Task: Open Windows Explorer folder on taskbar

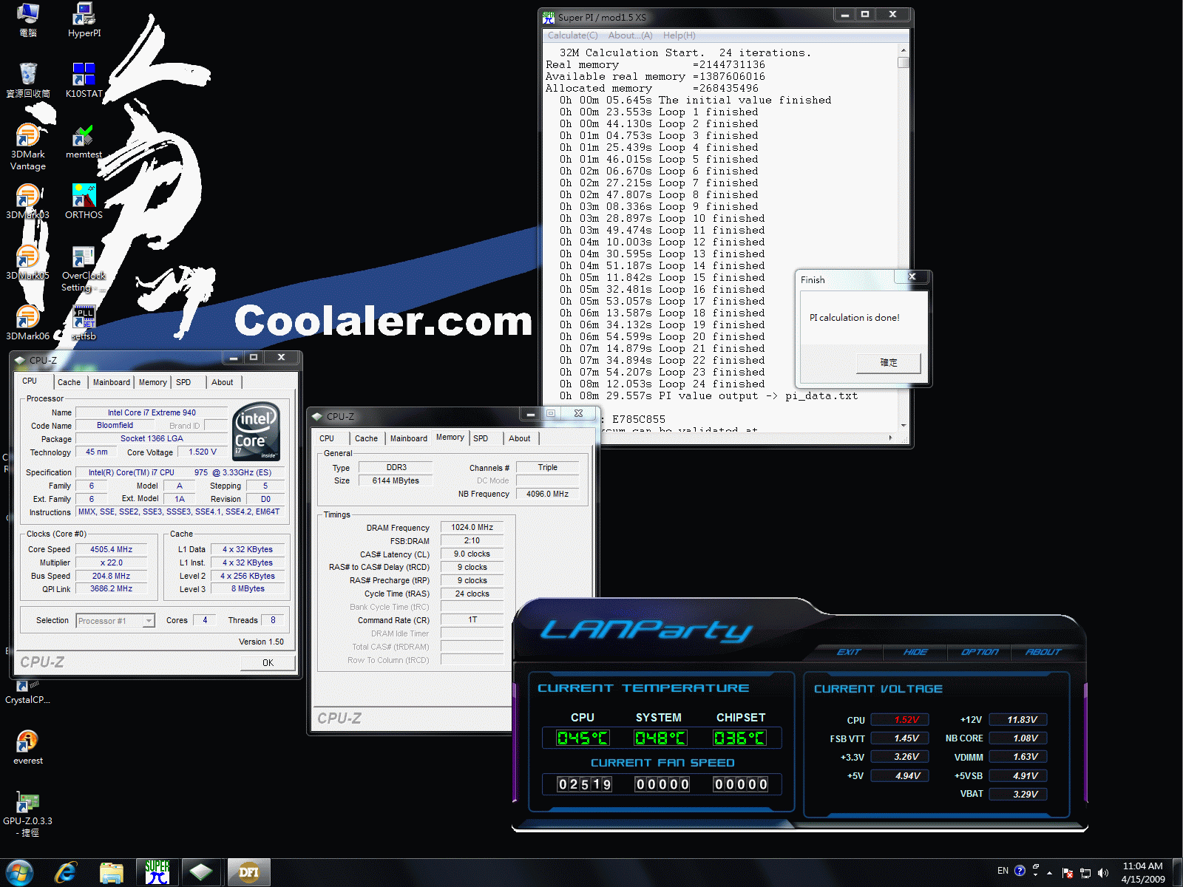Action: tap(112, 873)
